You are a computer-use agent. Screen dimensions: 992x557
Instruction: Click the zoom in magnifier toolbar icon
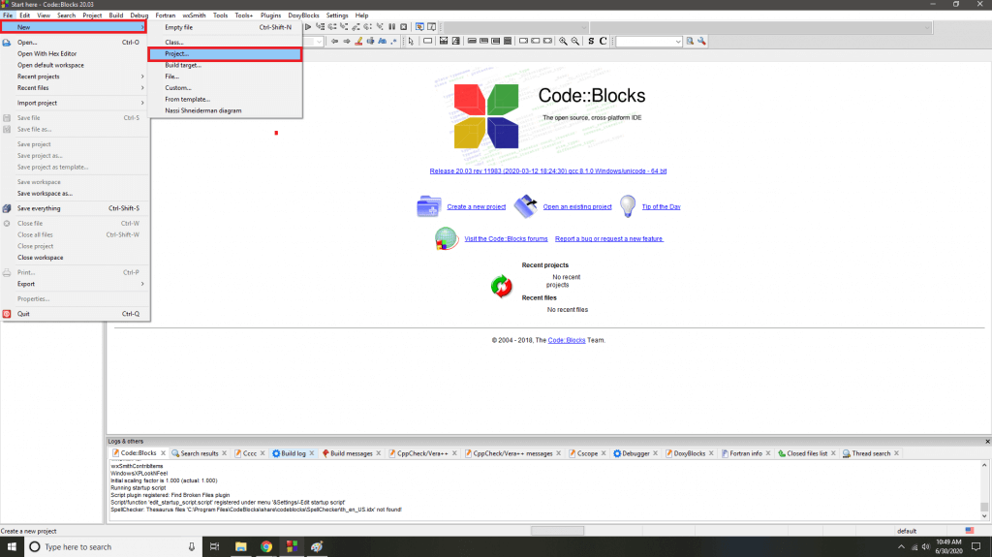[563, 41]
